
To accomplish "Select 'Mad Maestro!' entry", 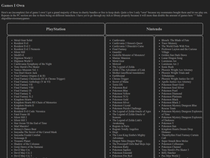I will [x=21, y=126].
